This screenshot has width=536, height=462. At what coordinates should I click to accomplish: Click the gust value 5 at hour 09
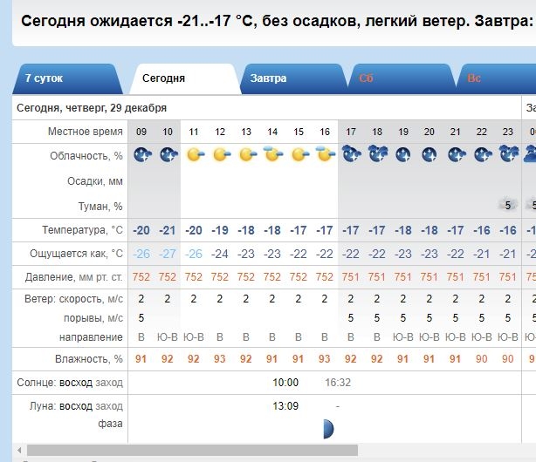point(141,318)
